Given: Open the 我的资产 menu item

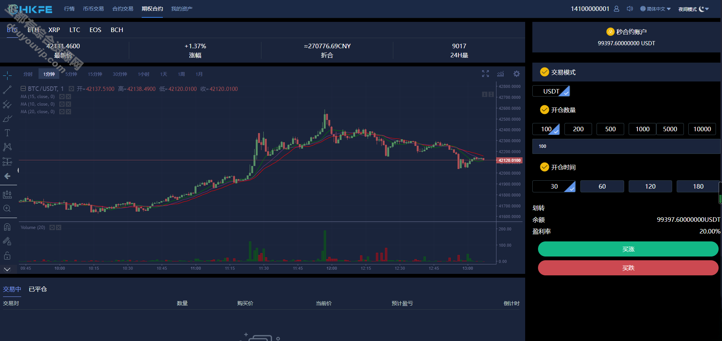Looking at the screenshot, I should [x=182, y=9].
